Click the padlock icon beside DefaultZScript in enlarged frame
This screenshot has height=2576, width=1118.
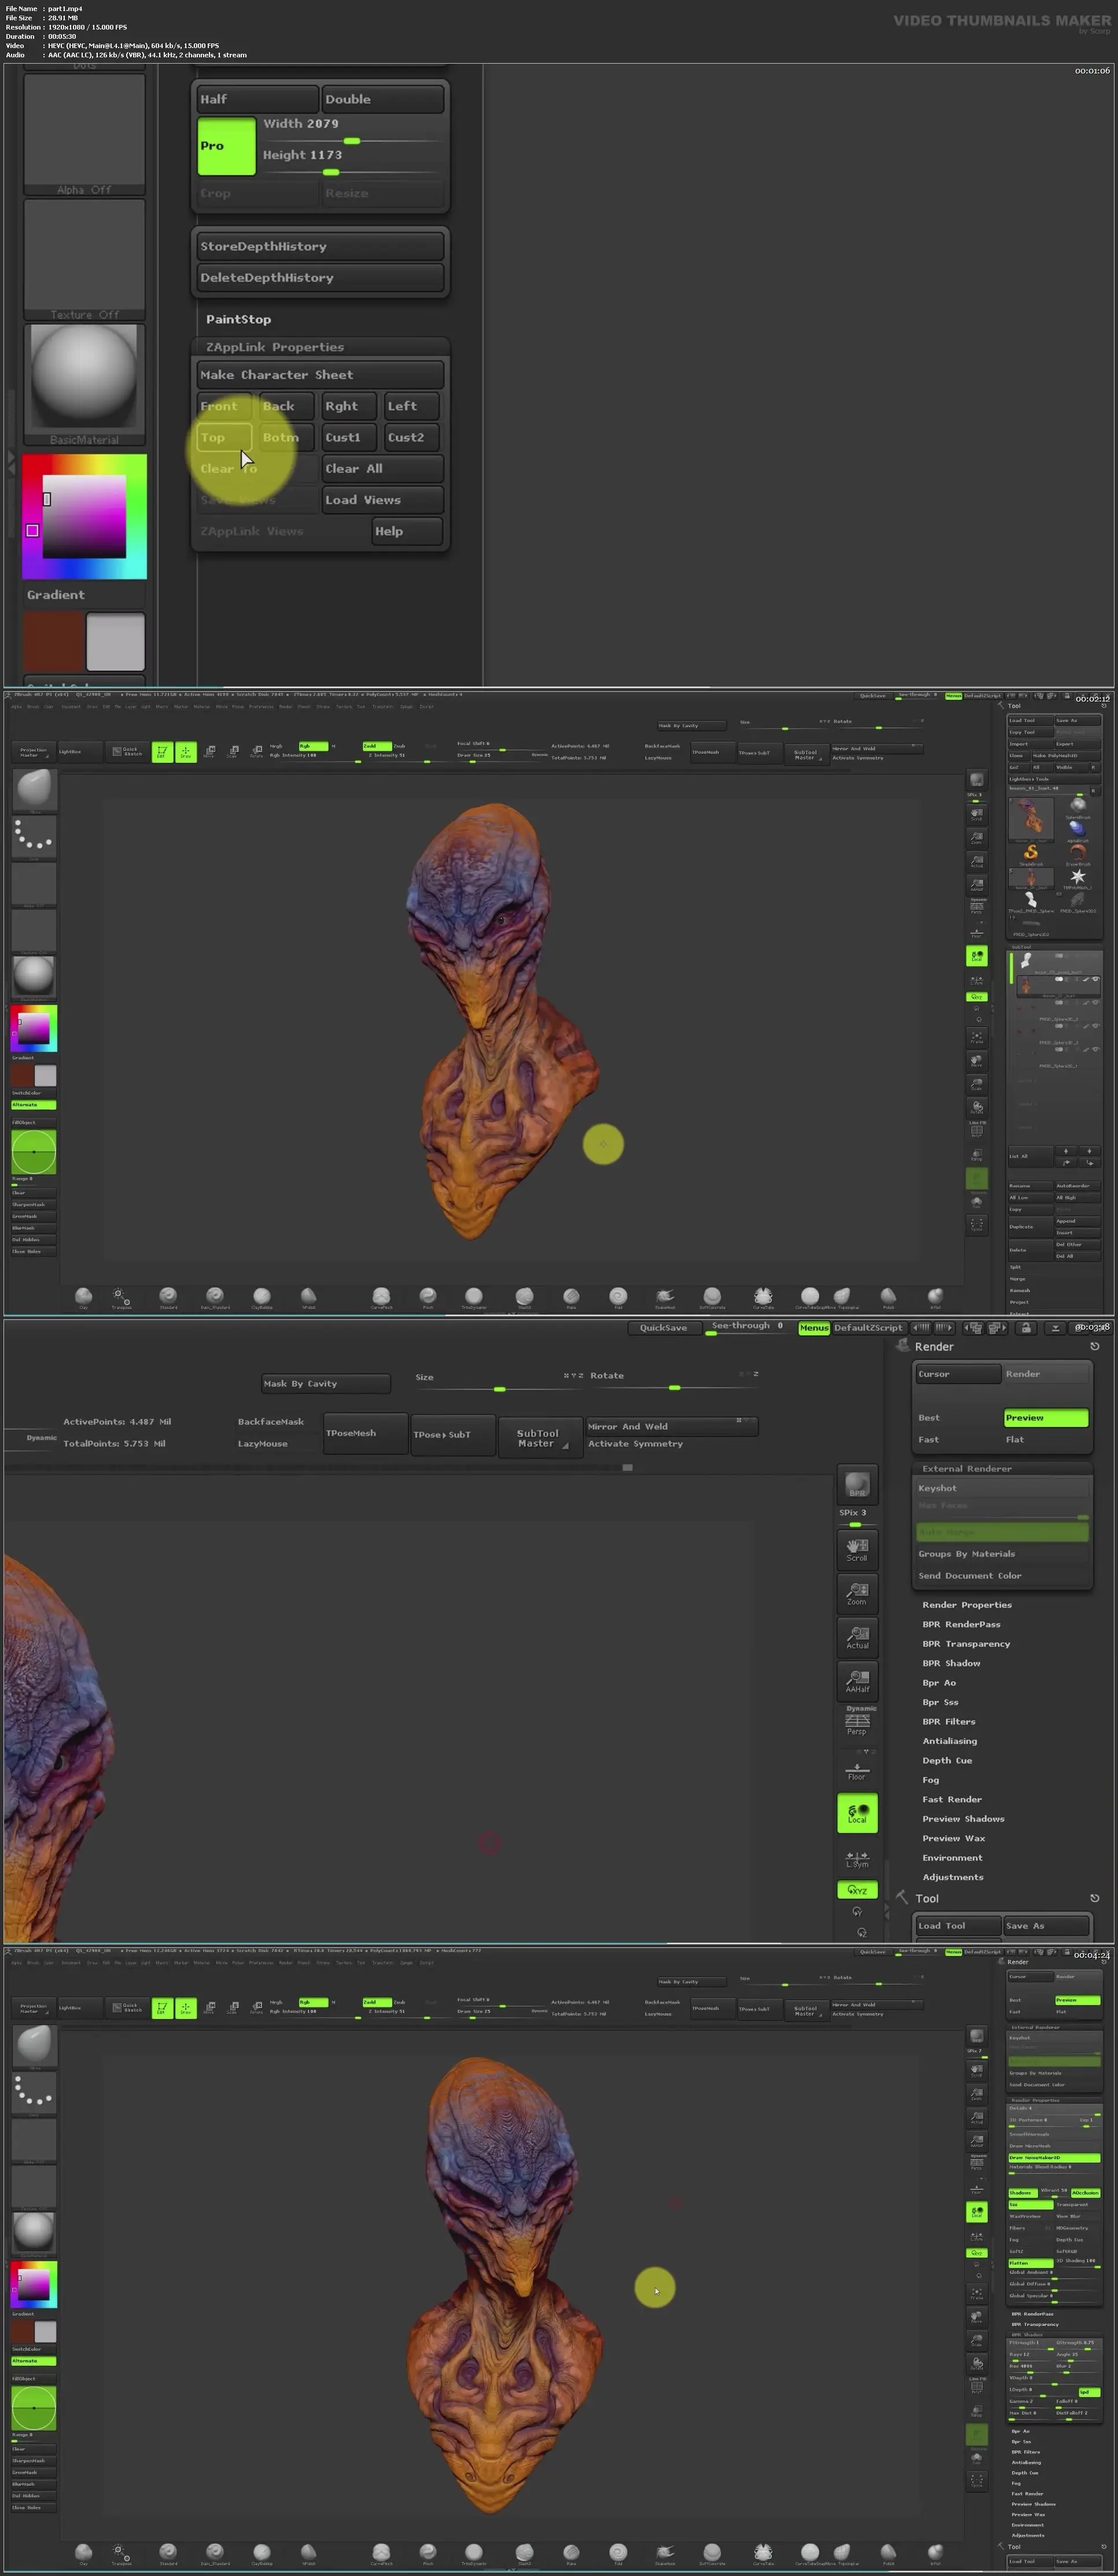pyautogui.click(x=1026, y=1328)
